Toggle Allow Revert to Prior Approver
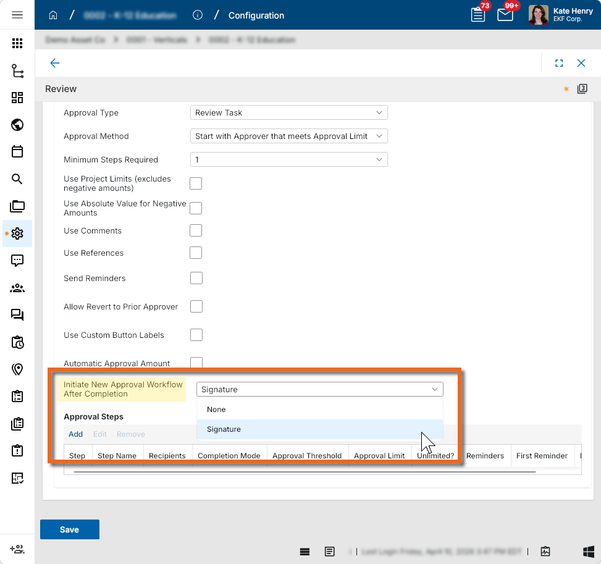 196,306
